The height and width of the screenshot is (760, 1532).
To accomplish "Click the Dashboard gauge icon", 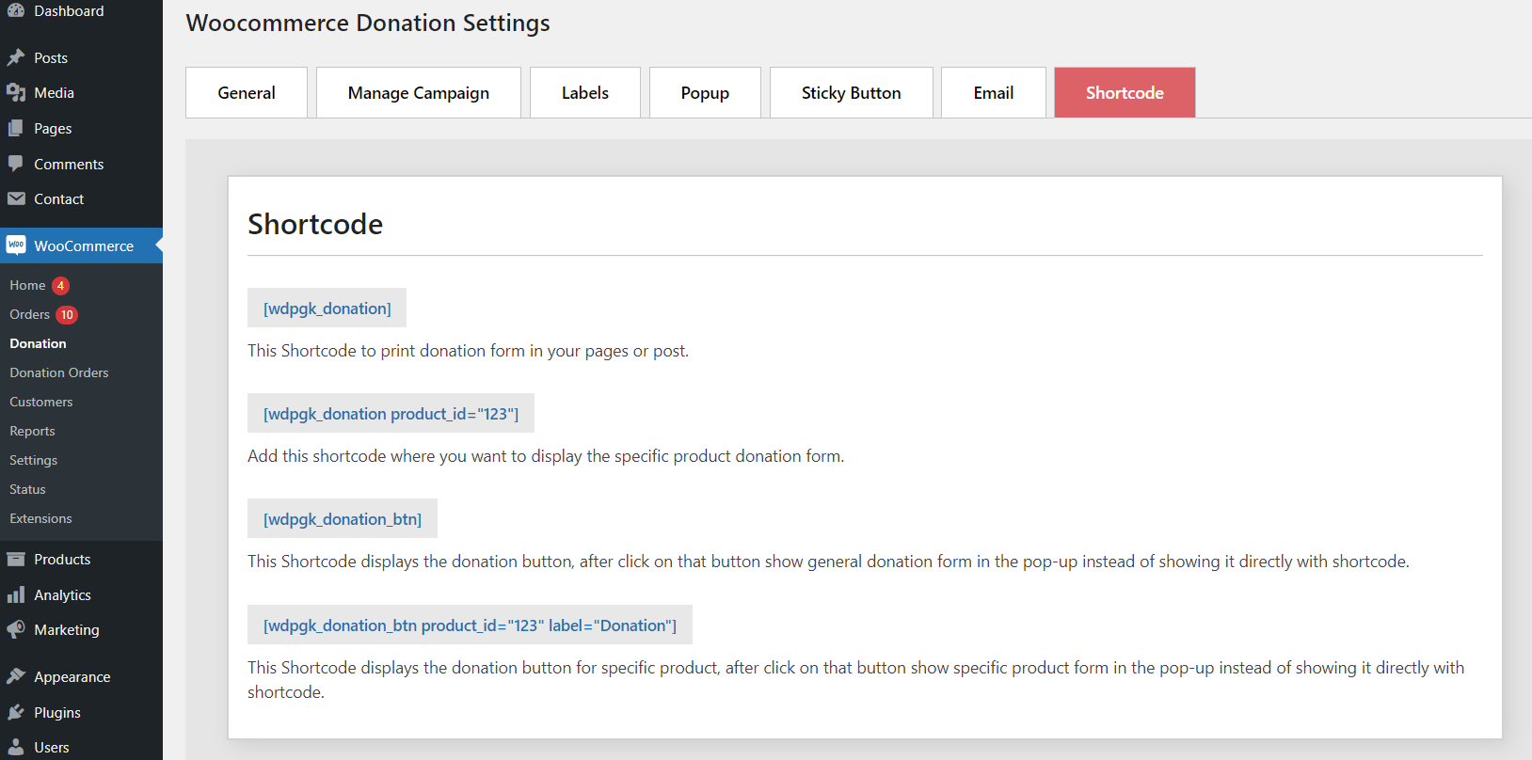I will pyautogui.click(x=16, y=10).
